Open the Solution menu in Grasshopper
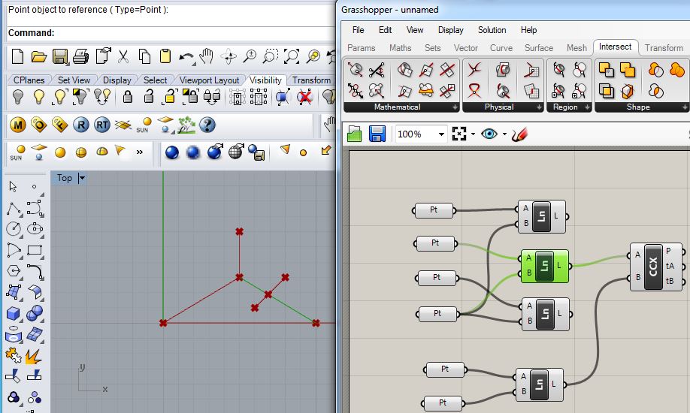 pyautogui.click(x=492, y=30)
